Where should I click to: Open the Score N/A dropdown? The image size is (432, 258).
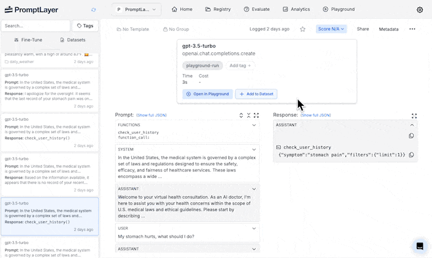(331, 29)
